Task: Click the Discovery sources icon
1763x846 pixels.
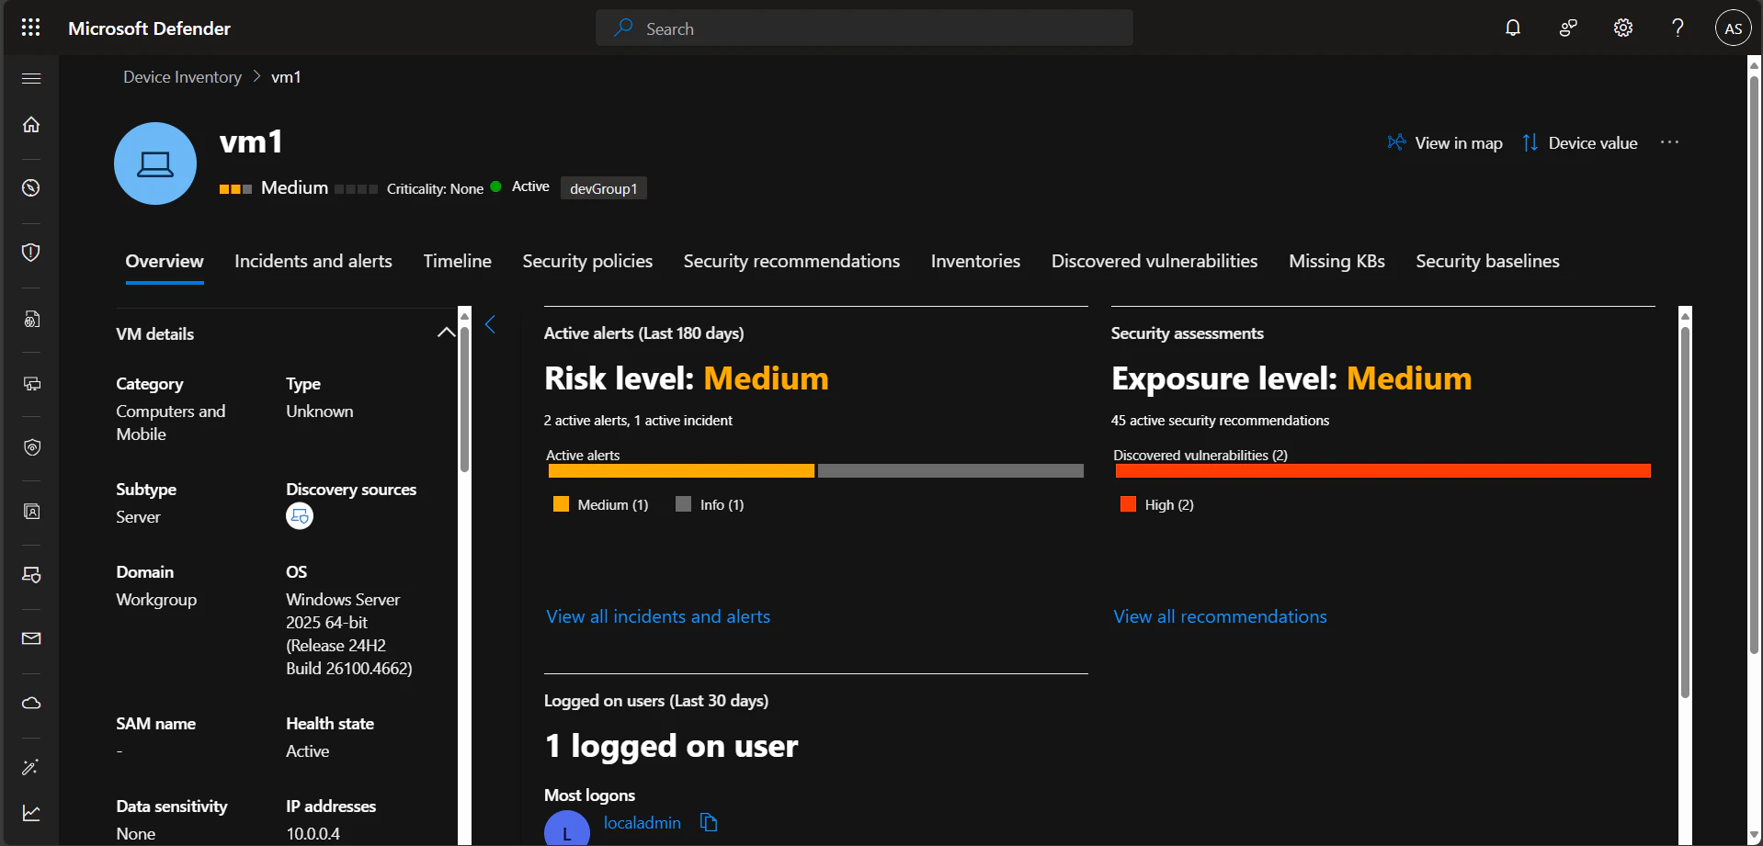Action: pyautogui.click(x=300, y=516)
